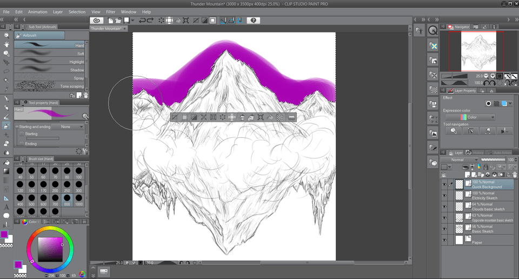The image size is (519, 279).
Task: Open the Expression color dropdown
Action: (470, 117)
